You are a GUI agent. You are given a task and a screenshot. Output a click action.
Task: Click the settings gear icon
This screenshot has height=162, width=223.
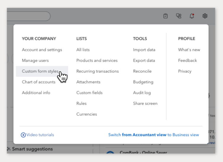[x=205, y=16]
